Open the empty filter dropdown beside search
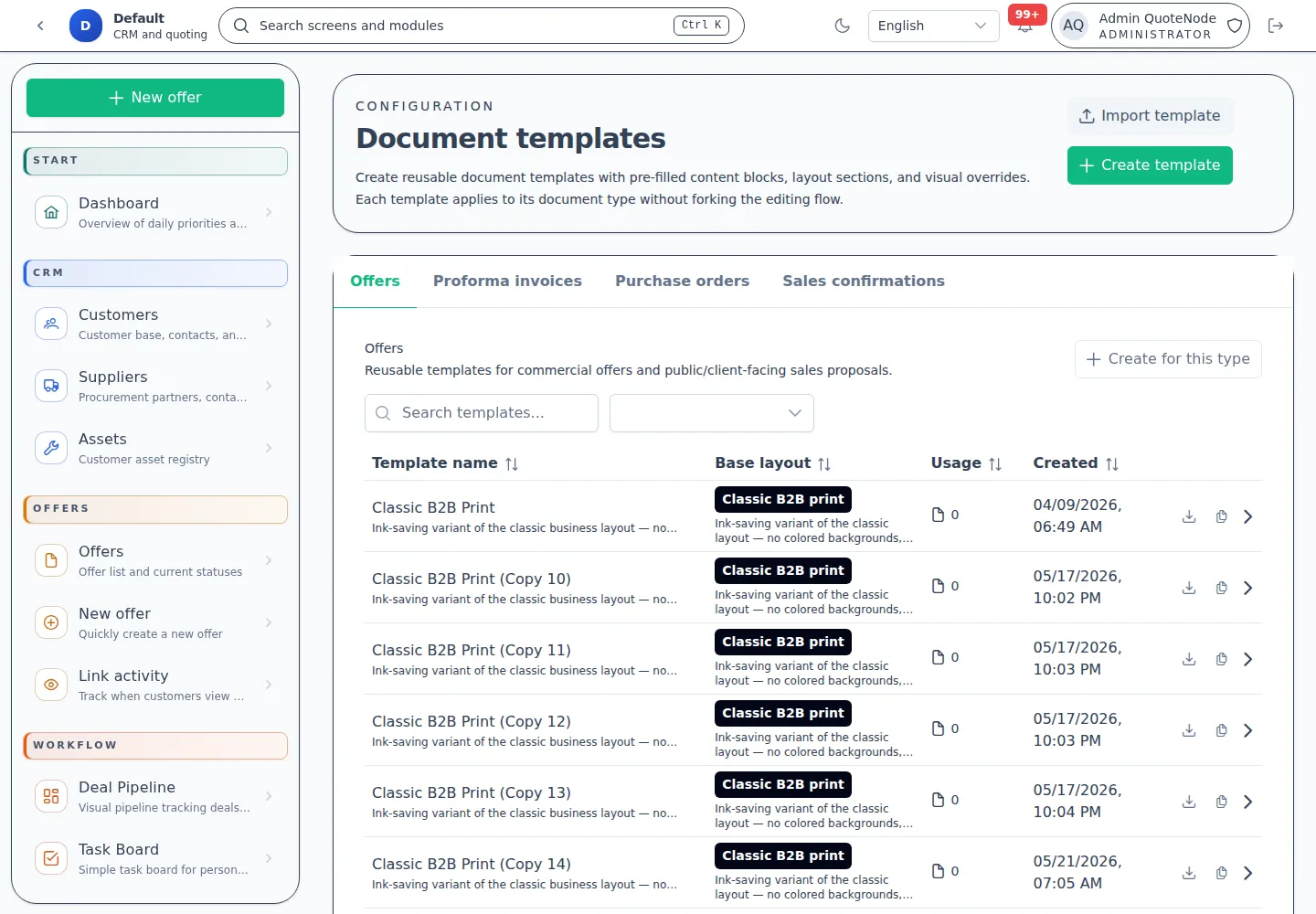 [x=712, y=413]
